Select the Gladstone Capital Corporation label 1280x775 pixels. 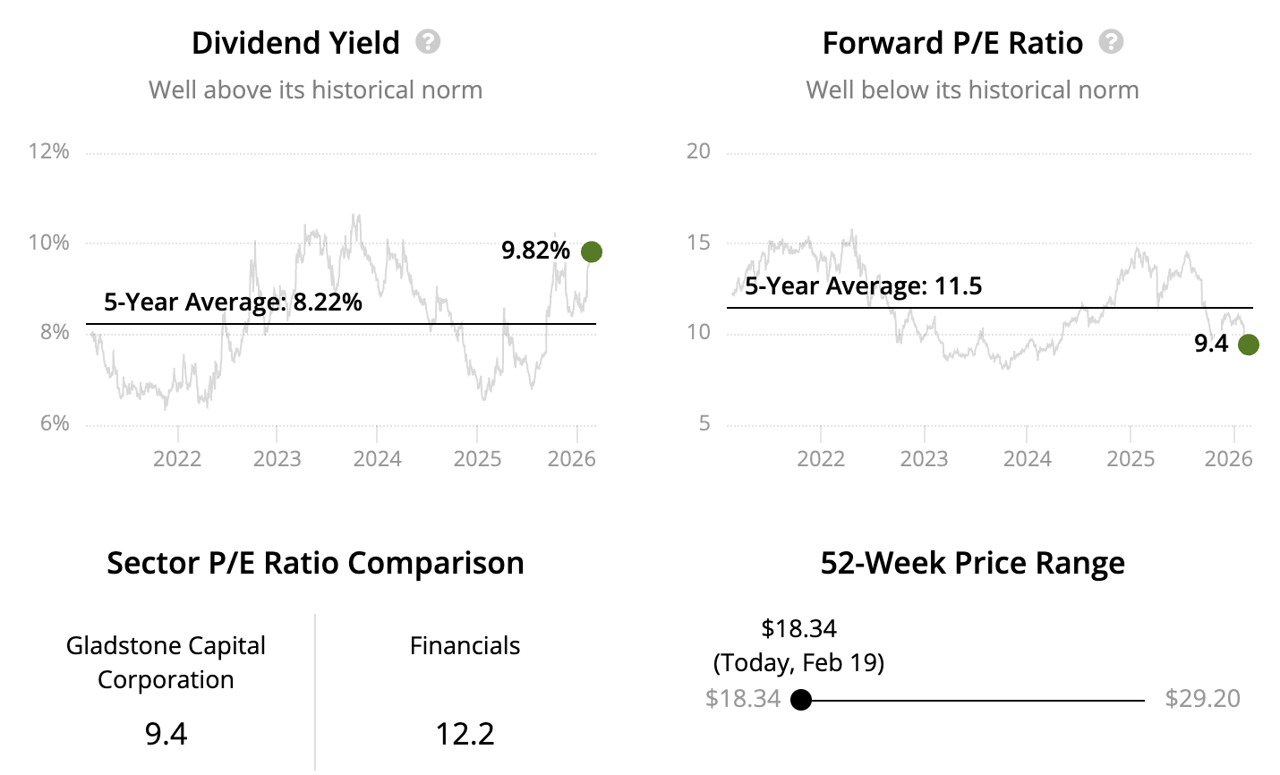[x=166, y=662]
